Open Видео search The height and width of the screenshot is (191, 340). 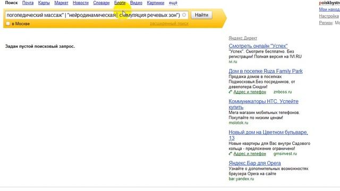136,3
